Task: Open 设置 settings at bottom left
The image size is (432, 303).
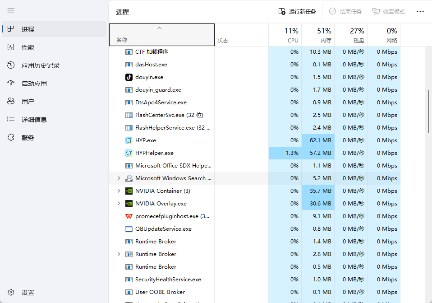Action: coord(28,293)
